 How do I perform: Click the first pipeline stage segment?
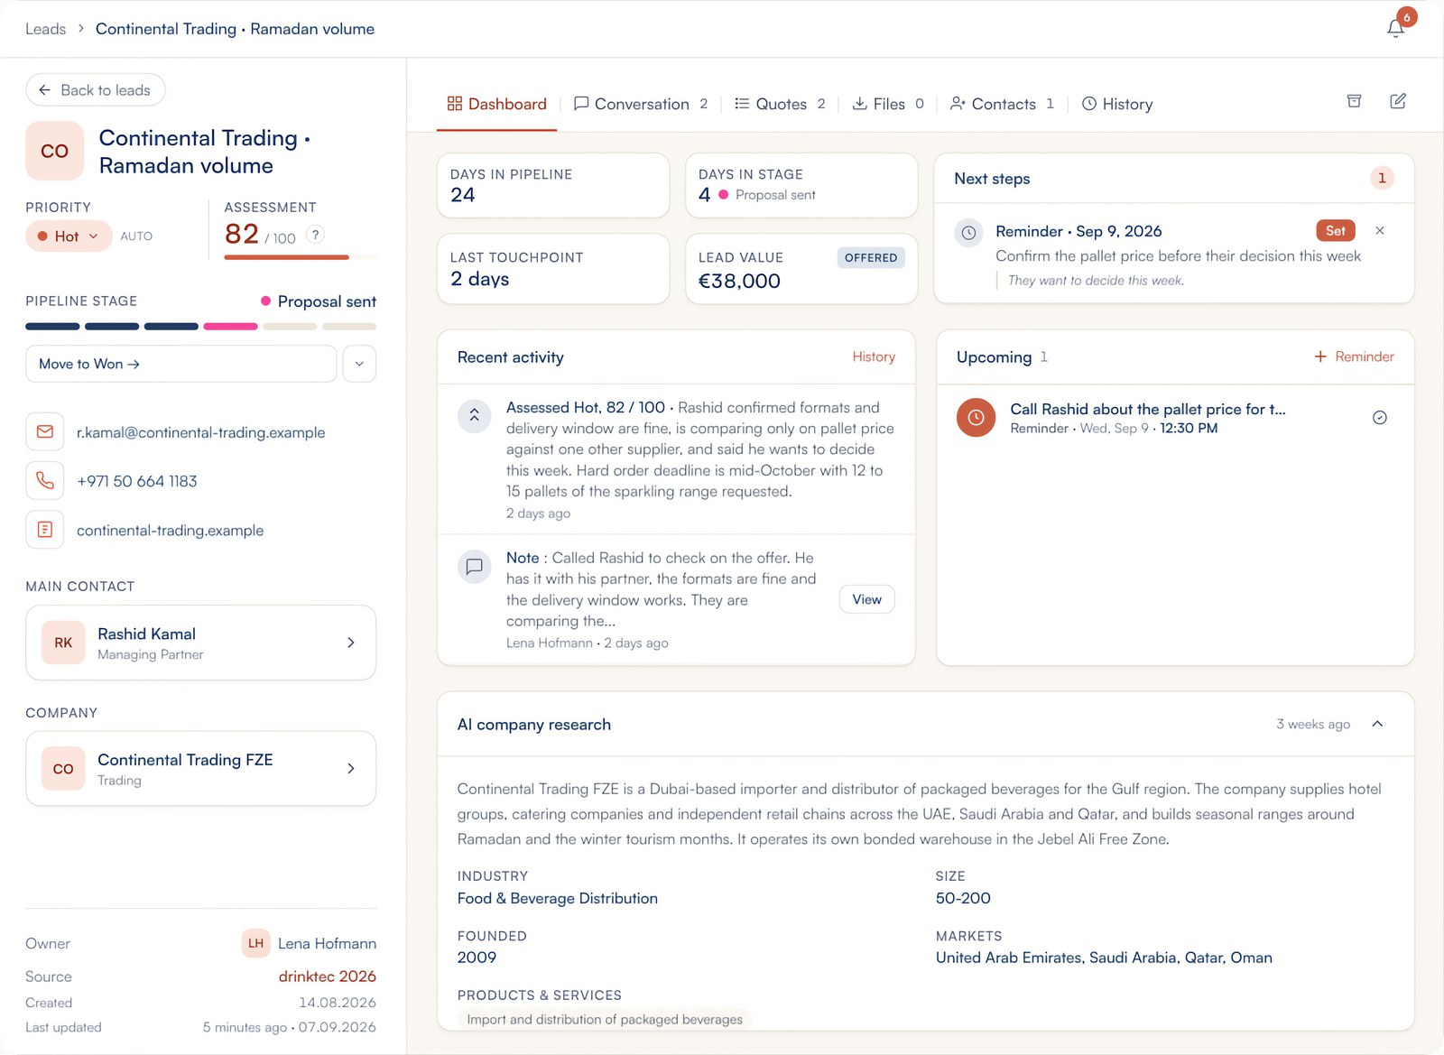click(x=52, y=327)
